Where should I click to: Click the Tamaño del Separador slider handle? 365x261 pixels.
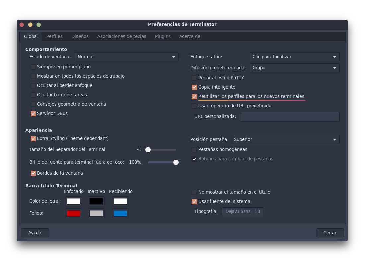pyautogui.click(x=148, y=150)
